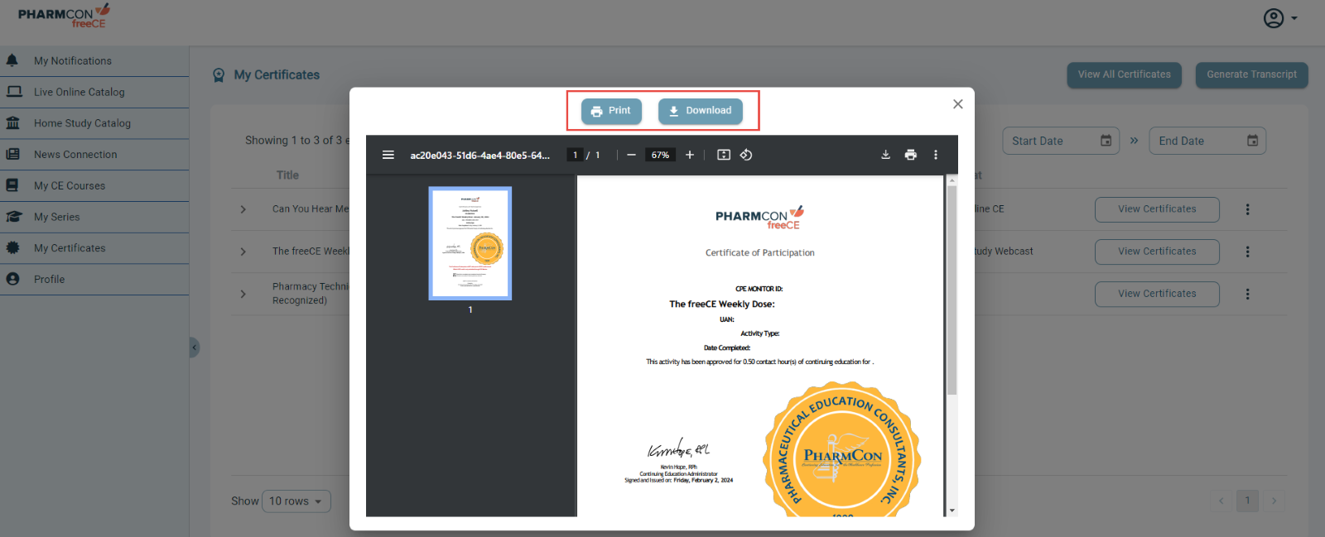This screenshot has height=537, width=1325.
Task: Click the PDF toolbar download icon
Action: point(885,155)
